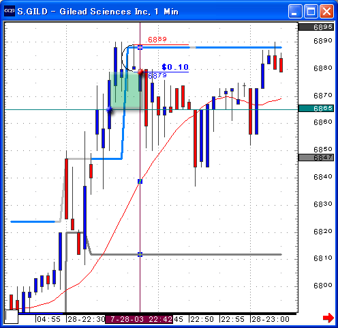
Task: Click the small white box at bottom left
Action: [12, 316]
